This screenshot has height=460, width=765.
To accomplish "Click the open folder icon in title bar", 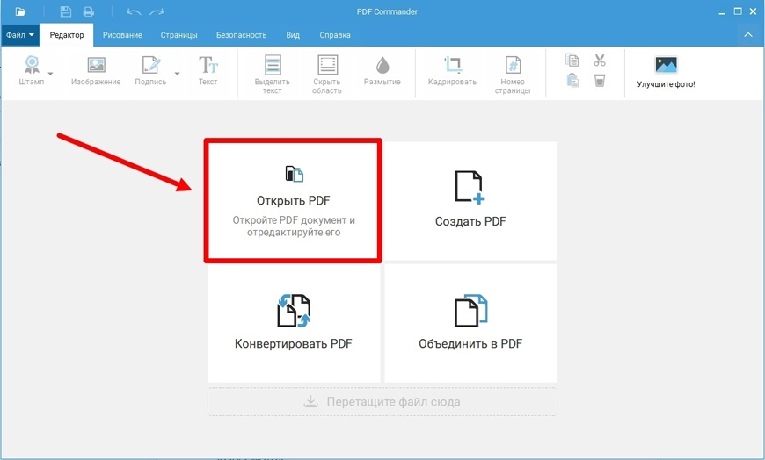I will pos(20,11).
